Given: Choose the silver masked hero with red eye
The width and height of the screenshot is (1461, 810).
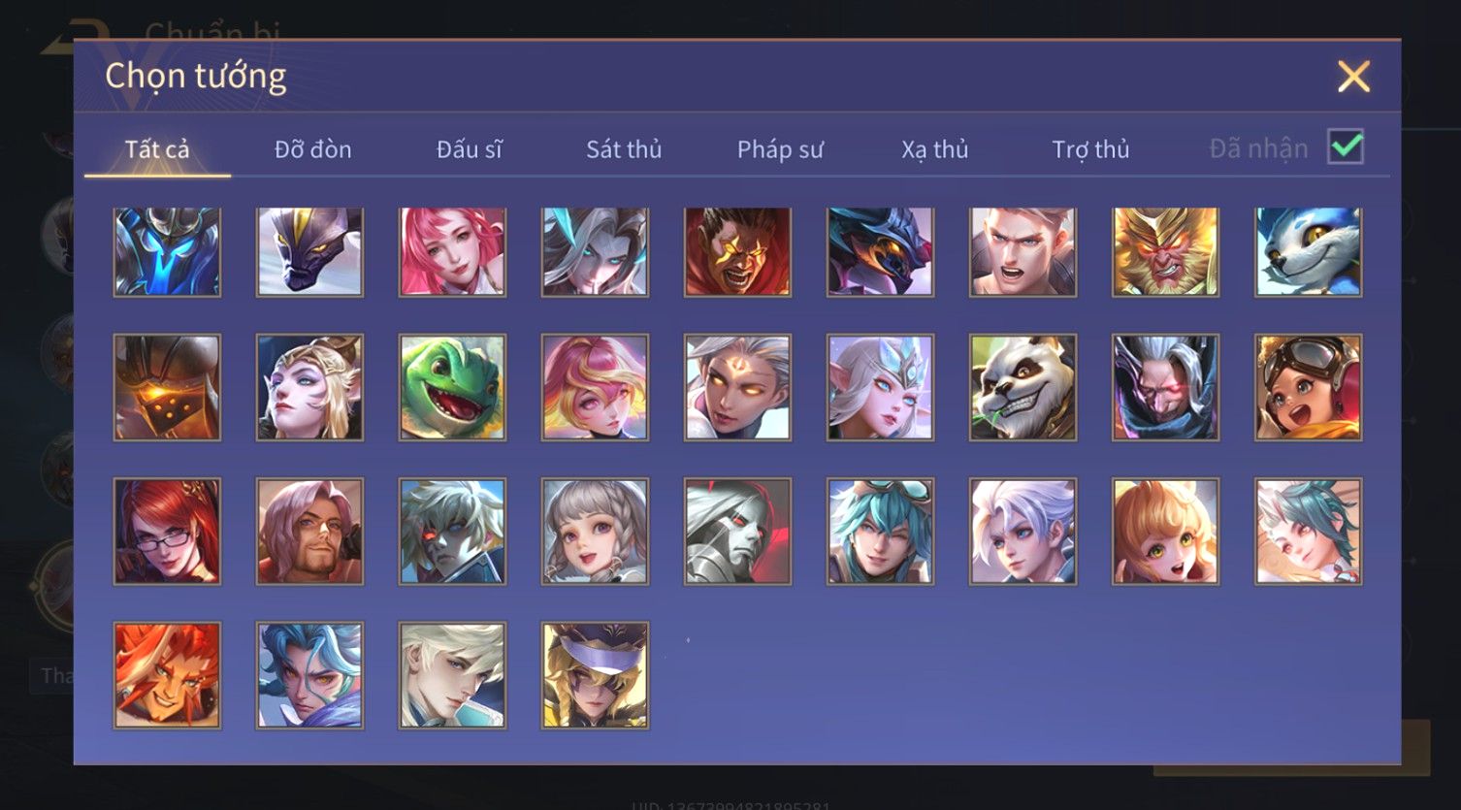Looking at the screenshot, I should 737,532.
